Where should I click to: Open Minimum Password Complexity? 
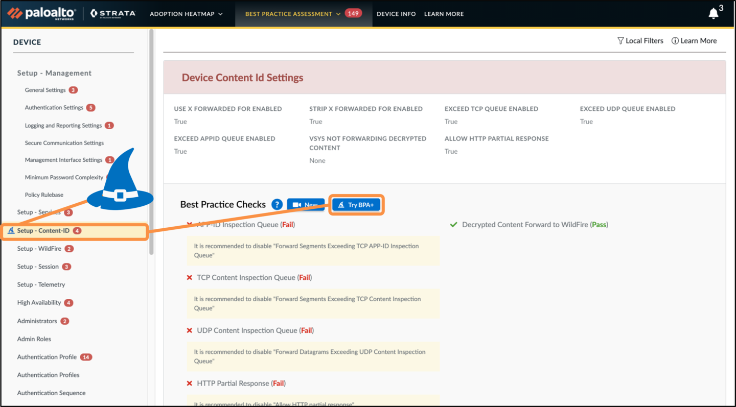(64, 177)
